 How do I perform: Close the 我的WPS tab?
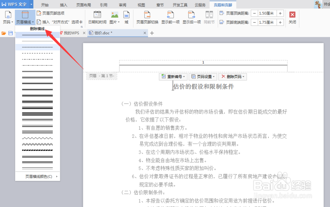tap(84, 33)
